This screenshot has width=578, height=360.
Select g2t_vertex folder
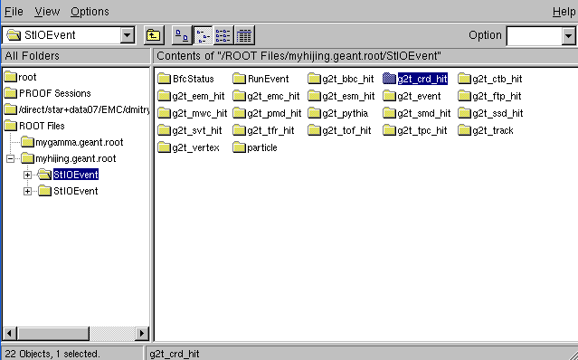[188, 147]
